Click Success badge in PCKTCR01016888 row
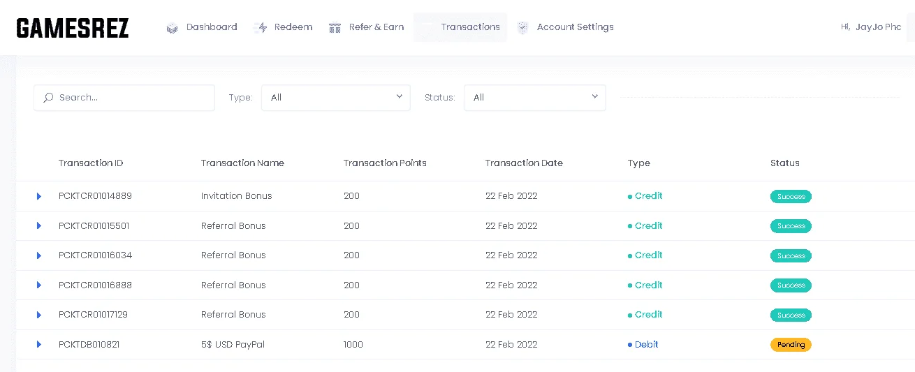The height and width of the screenshot is (372, 915). (791, 285)
